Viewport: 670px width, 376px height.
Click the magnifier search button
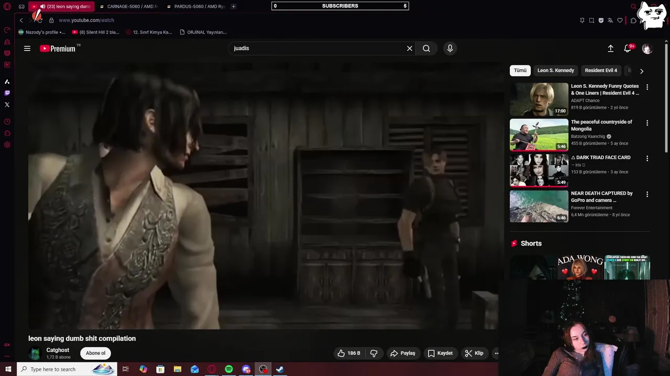click(x=427, y=49)
